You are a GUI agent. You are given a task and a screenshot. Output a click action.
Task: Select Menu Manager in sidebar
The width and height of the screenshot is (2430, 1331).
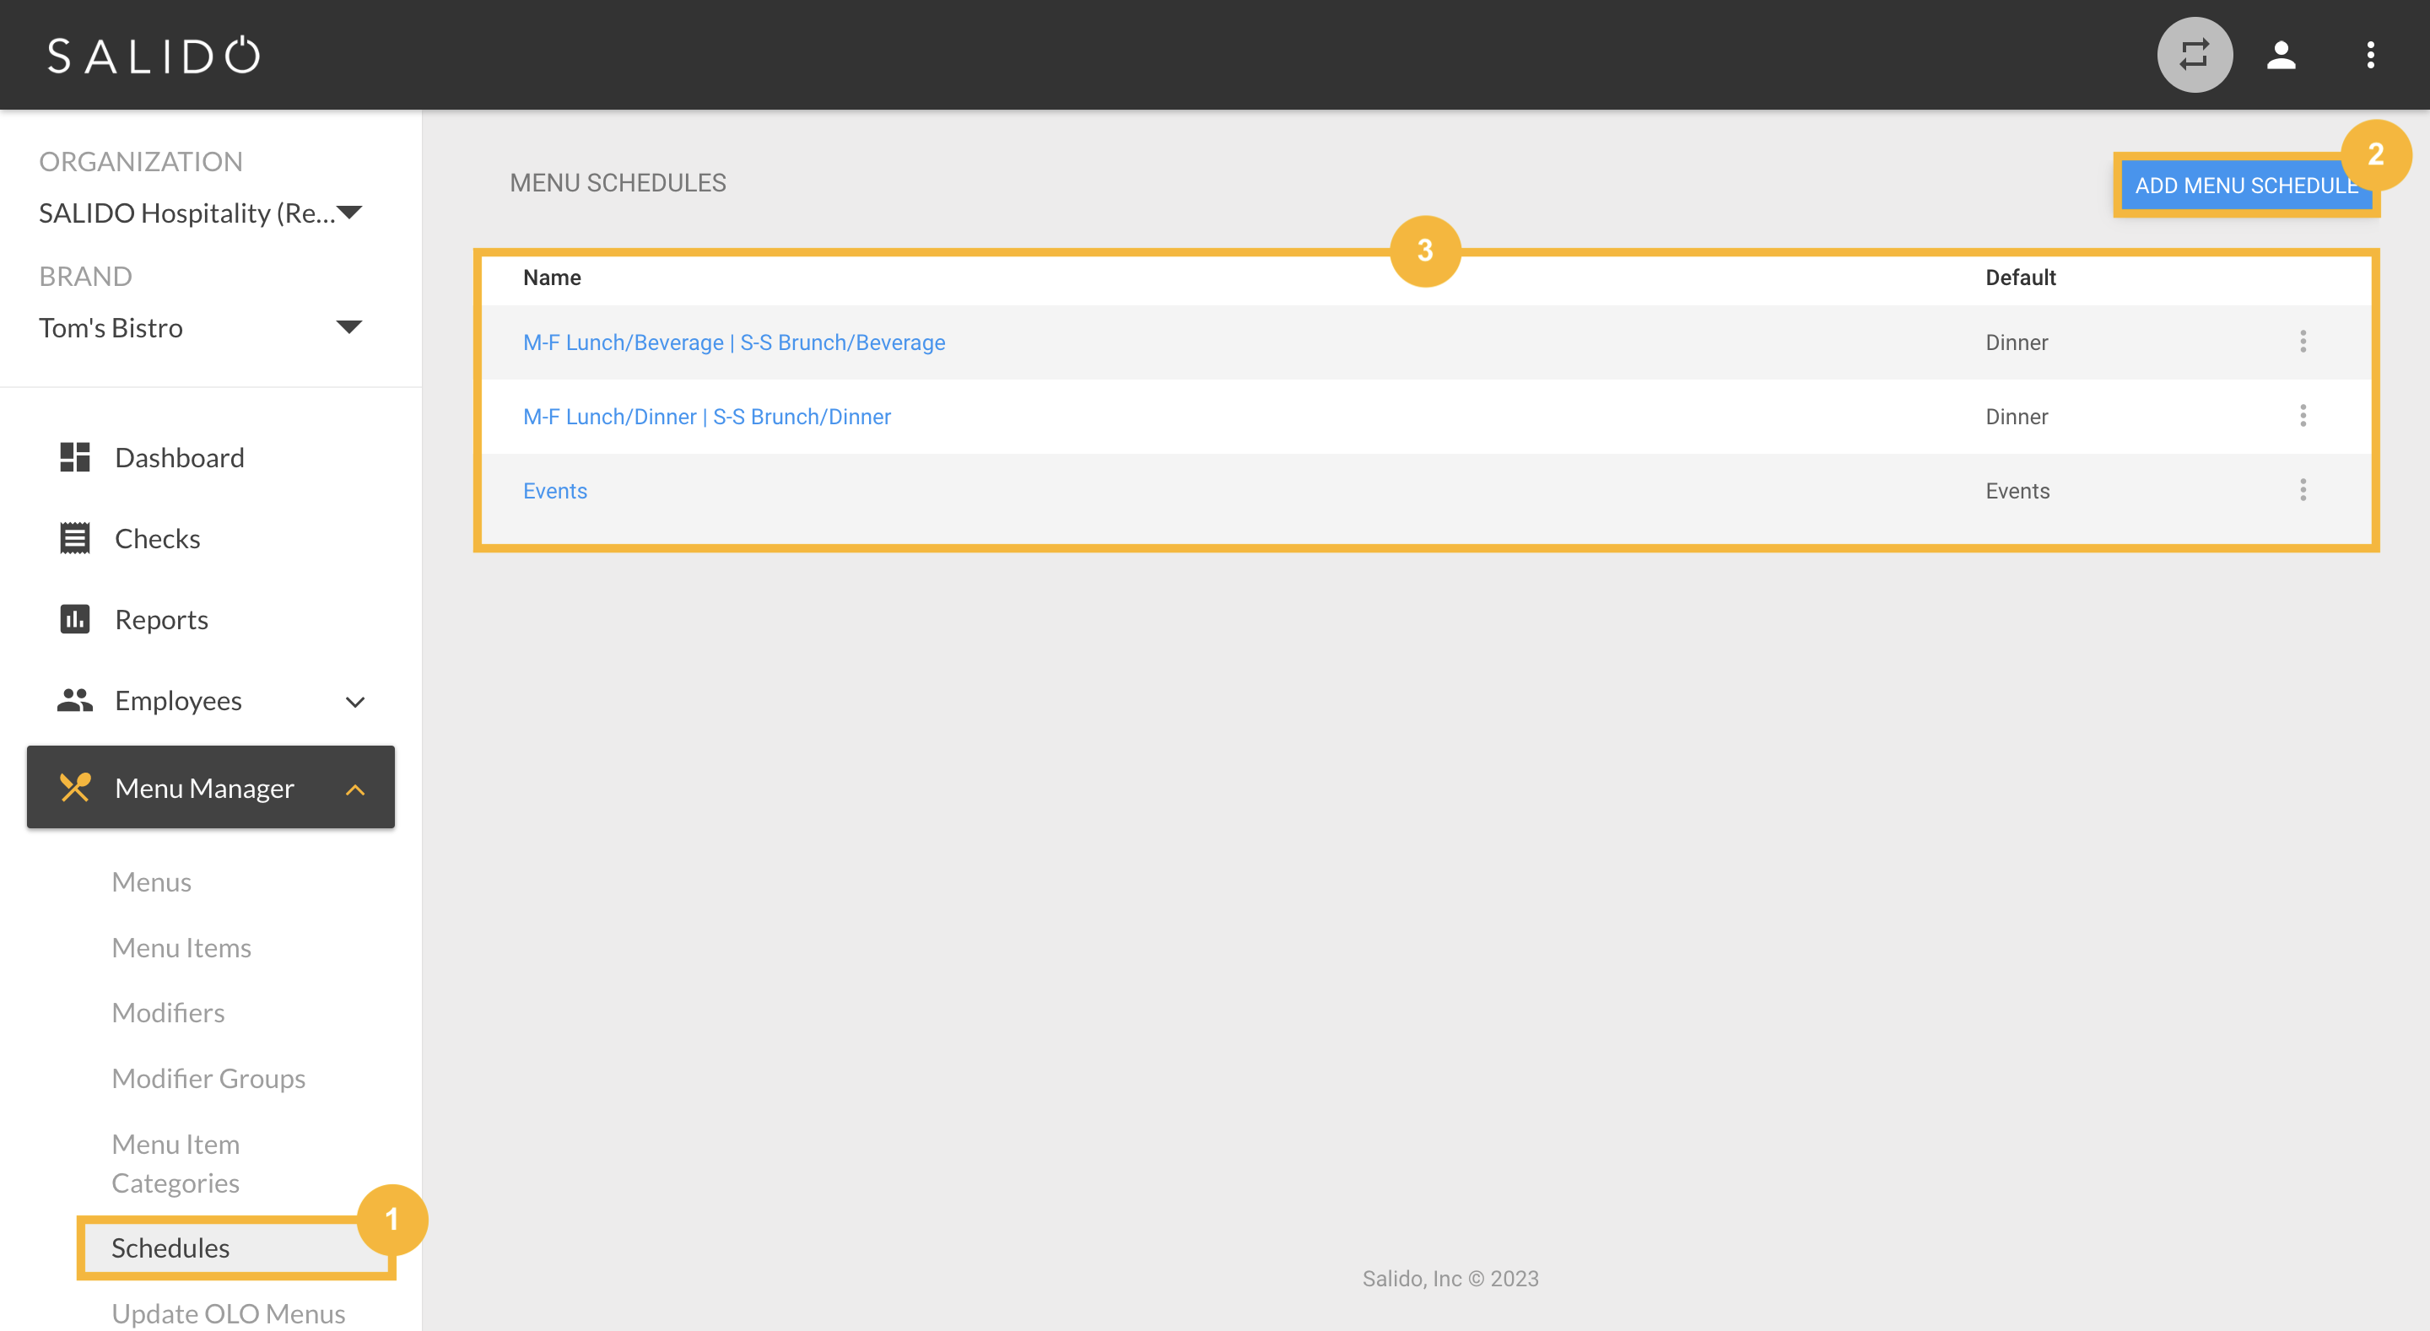[x=210, y=788]
